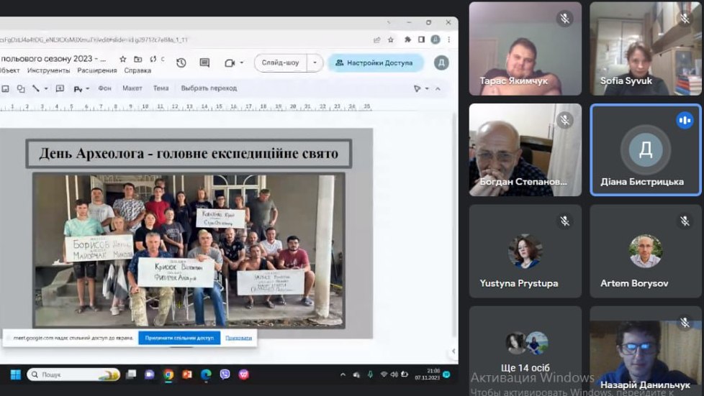Show hidden system tray icons
The image size is (704, 396).
[343, 374]
